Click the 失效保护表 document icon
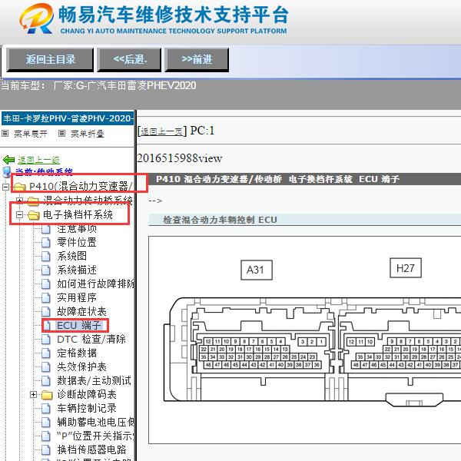This screenshot has width=461, height=461. coord(46,366)
